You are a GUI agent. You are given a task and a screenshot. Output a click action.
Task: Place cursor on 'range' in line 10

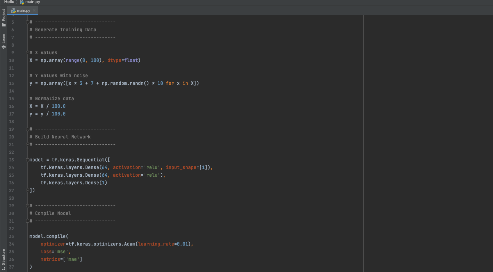(x=73, y=60)
